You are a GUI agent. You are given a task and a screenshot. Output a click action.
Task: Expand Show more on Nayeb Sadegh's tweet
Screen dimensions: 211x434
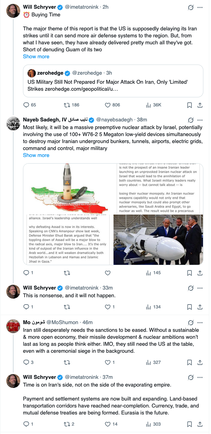pyautogui.click(x=36, y=155)
